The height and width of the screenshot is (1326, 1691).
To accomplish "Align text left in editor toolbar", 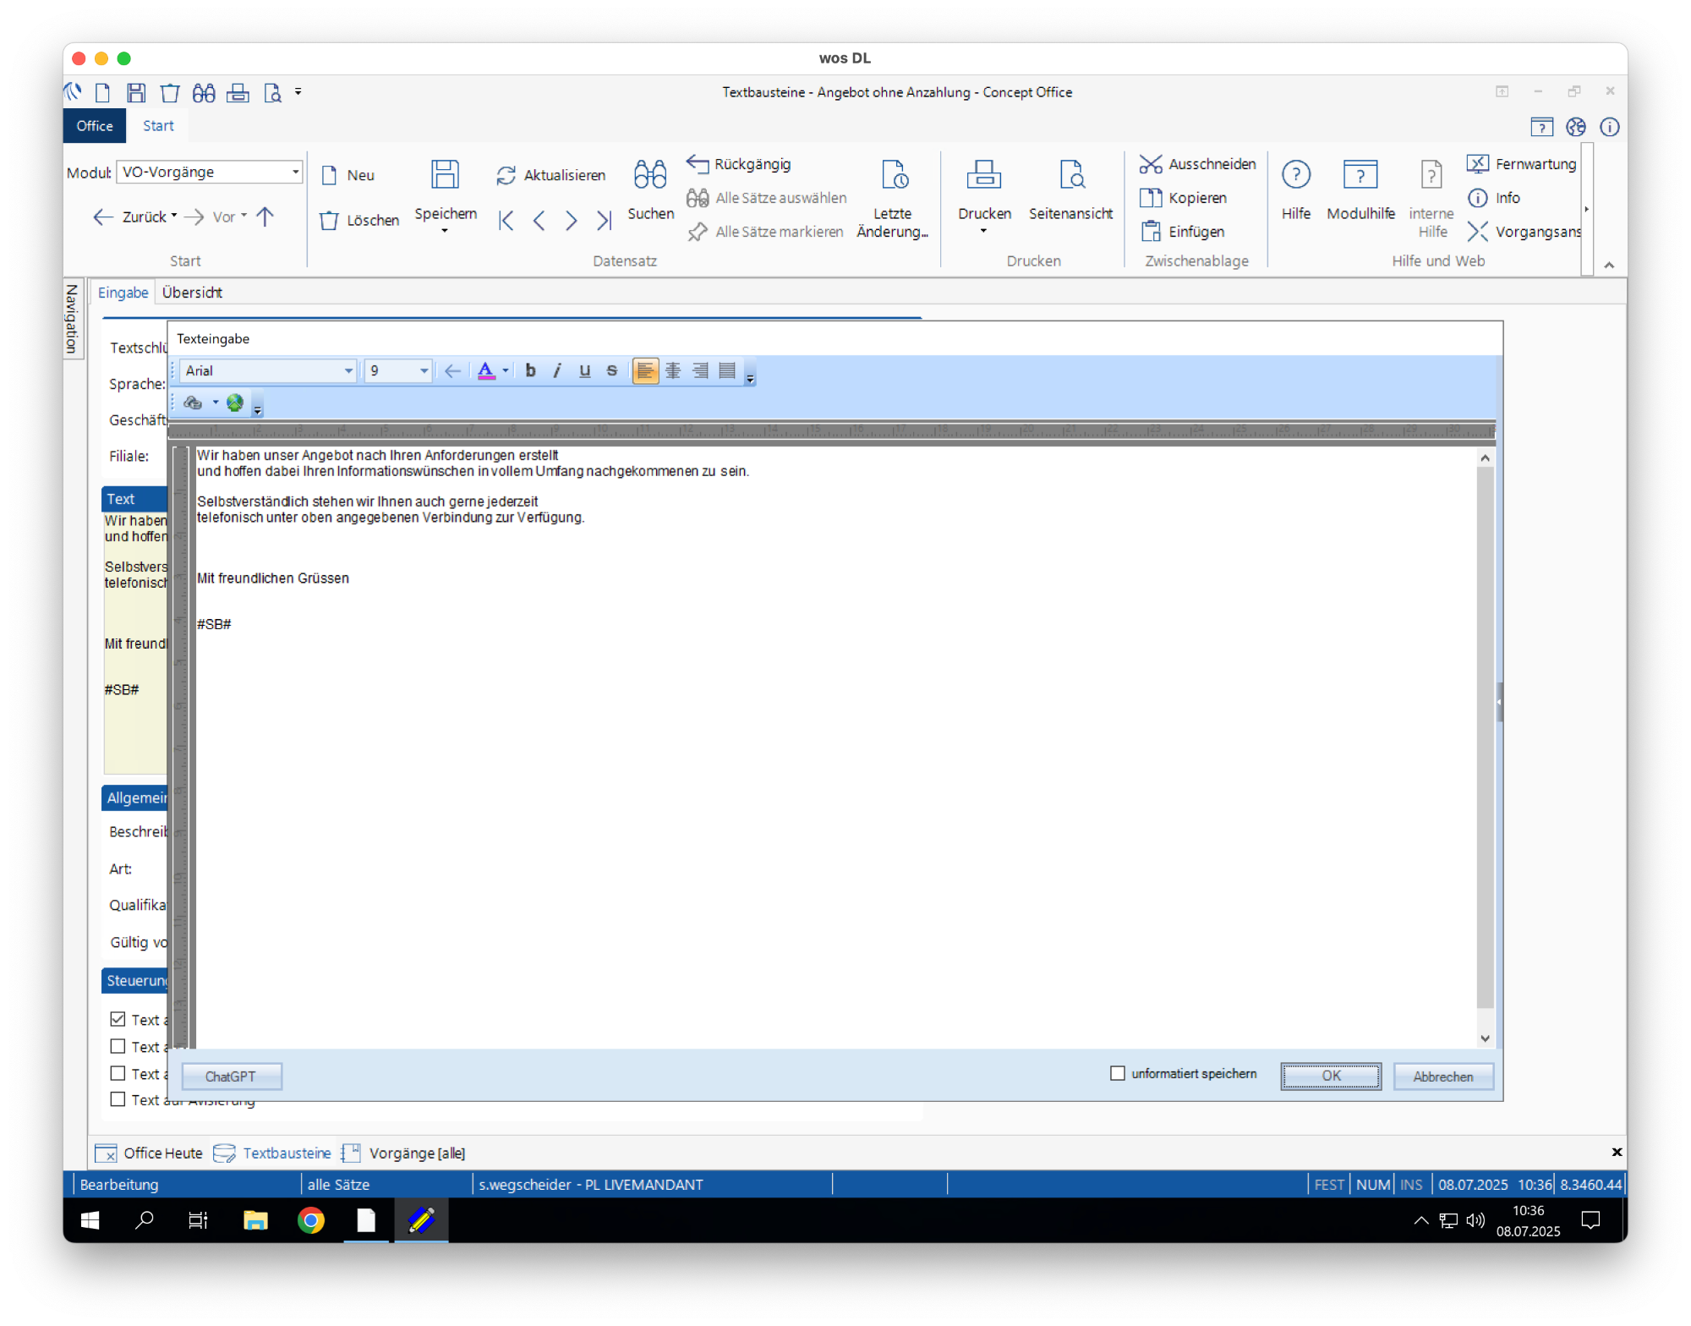I will point(645,370).
